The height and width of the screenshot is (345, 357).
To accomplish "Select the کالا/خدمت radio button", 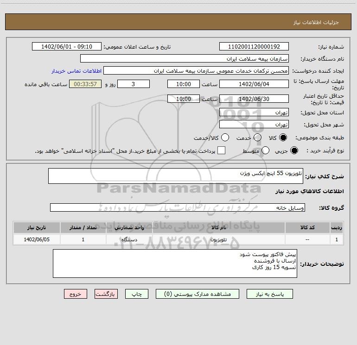I will (225, 138).
